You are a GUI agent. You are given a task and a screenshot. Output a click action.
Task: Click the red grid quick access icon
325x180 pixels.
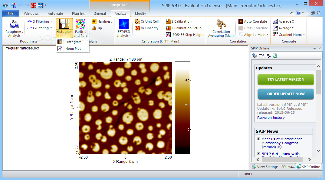click(x=33, y=5)
